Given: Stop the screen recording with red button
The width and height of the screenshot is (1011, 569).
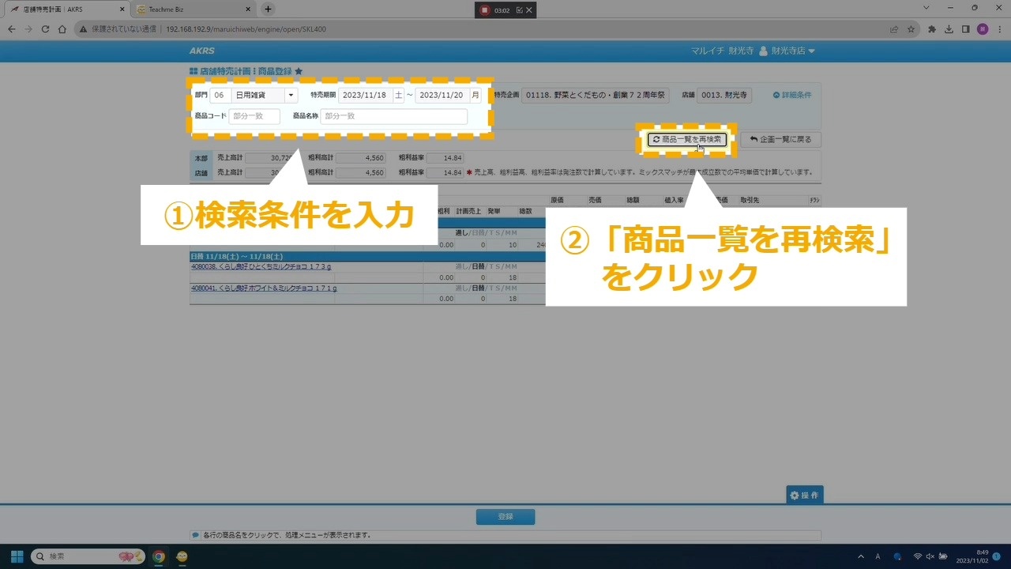Looking at the screenshot, I should (x=485, y=10).
